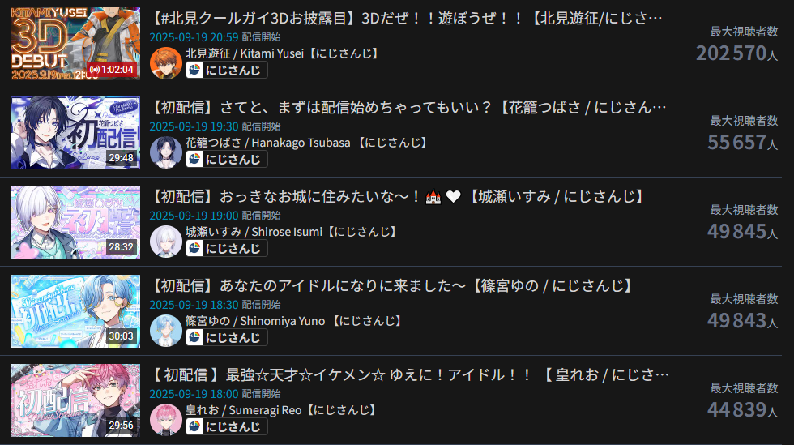The width and height of the screenshot is (794, 445).
Task: Click the にじさんじ tag under Hanakago Tsubasa
Action: pos(226,159)
